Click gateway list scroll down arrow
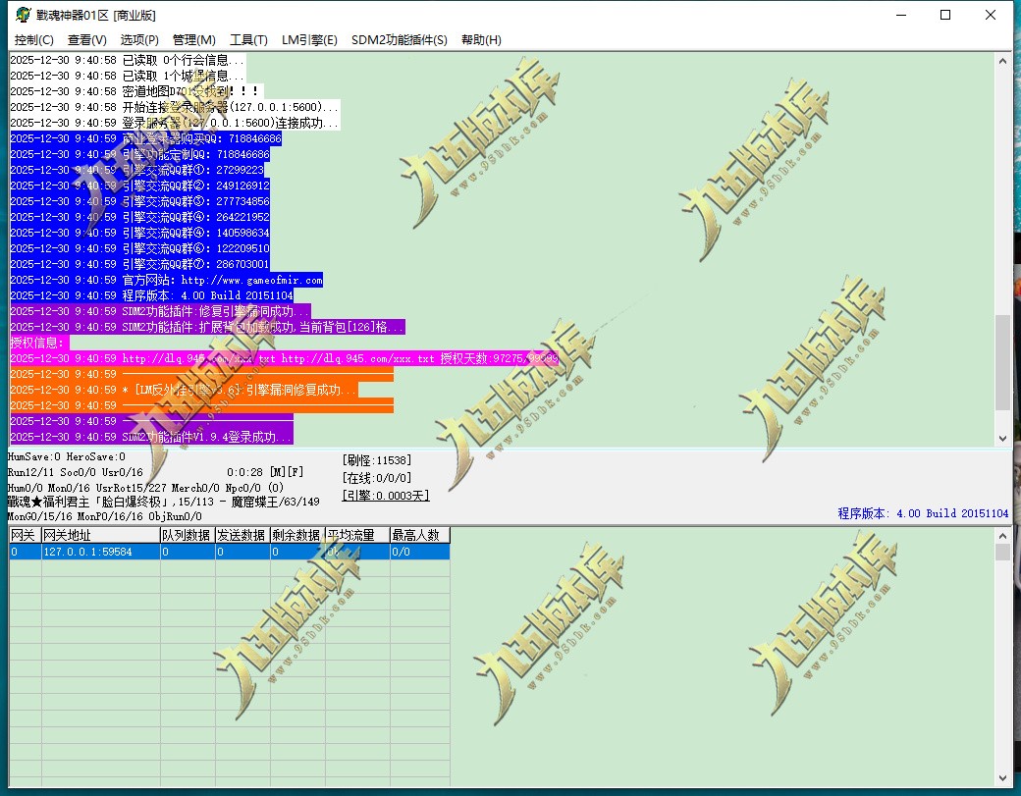Viewport: 1021px width, 796px height. click(x=1002, y=778)
